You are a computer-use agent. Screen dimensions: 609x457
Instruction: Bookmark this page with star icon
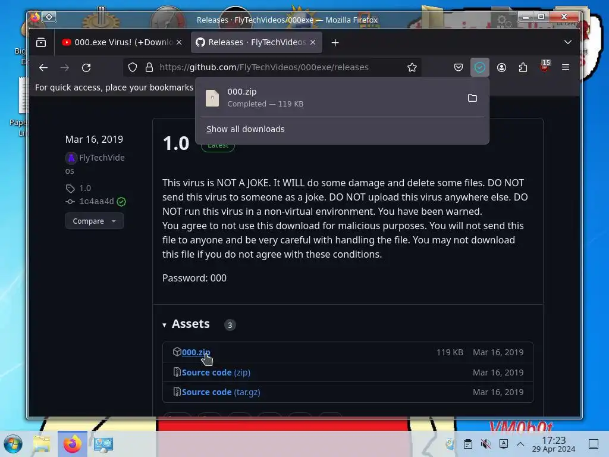[x=412, y=68]
